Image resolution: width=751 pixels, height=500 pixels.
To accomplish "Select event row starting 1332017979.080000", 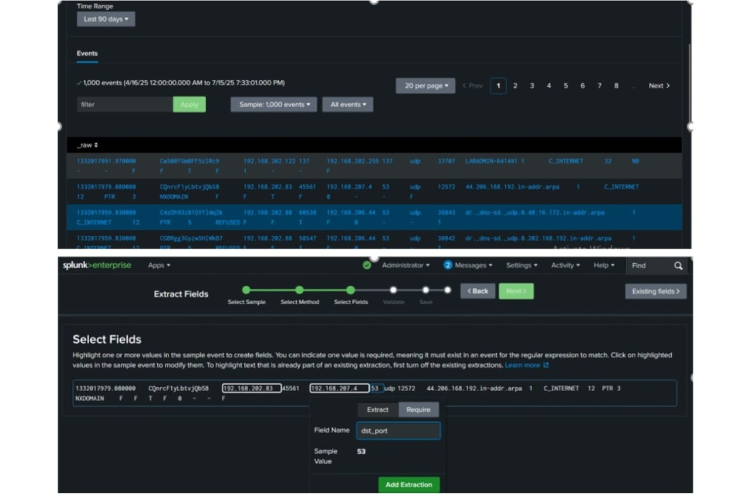I will click(374, 191).
